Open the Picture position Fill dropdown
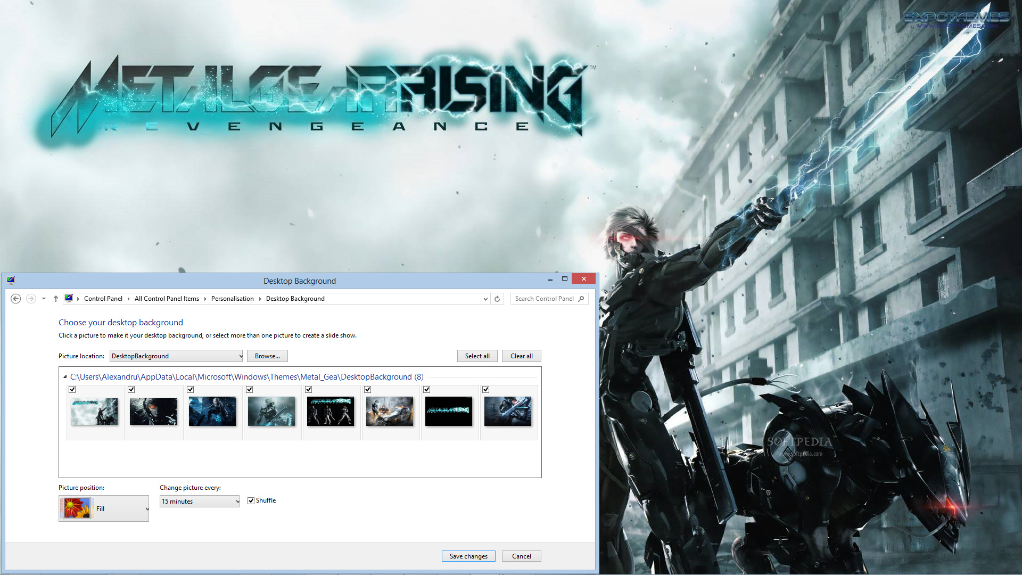This screenshot has height=575, width=1022. 104,508
